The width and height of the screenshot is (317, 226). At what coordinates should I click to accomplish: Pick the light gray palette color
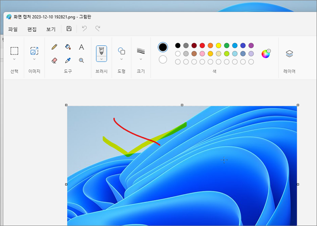click(186, 54)
